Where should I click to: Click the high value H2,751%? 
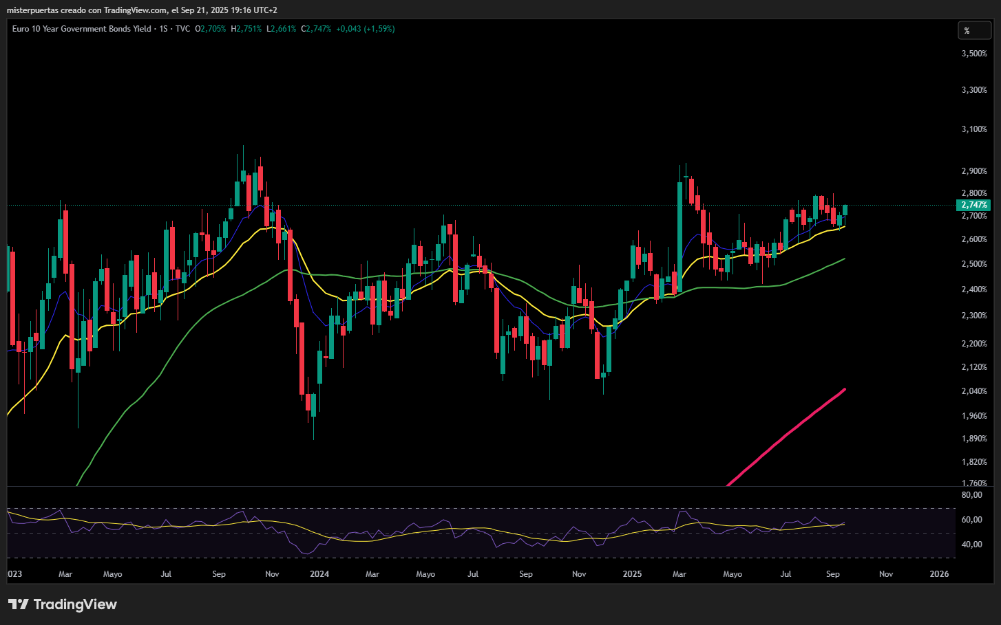pyautogui.click(x=246, y=29)
